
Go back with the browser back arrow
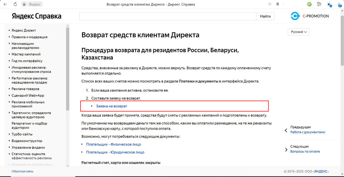click(x=5, y=4)
